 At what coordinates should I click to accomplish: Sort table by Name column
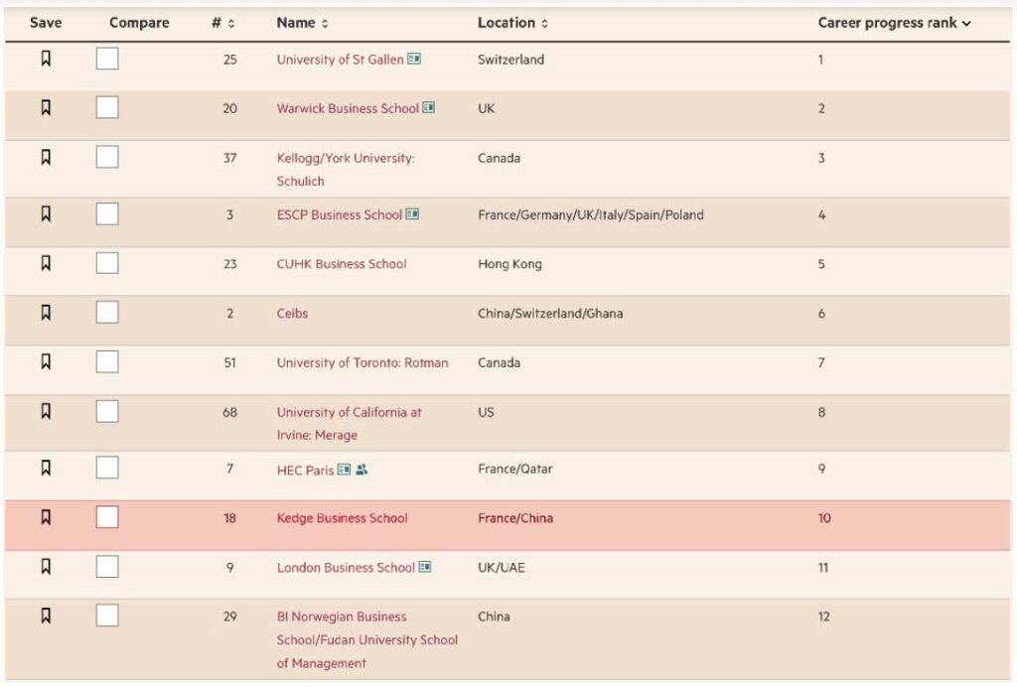coord(302,23)
